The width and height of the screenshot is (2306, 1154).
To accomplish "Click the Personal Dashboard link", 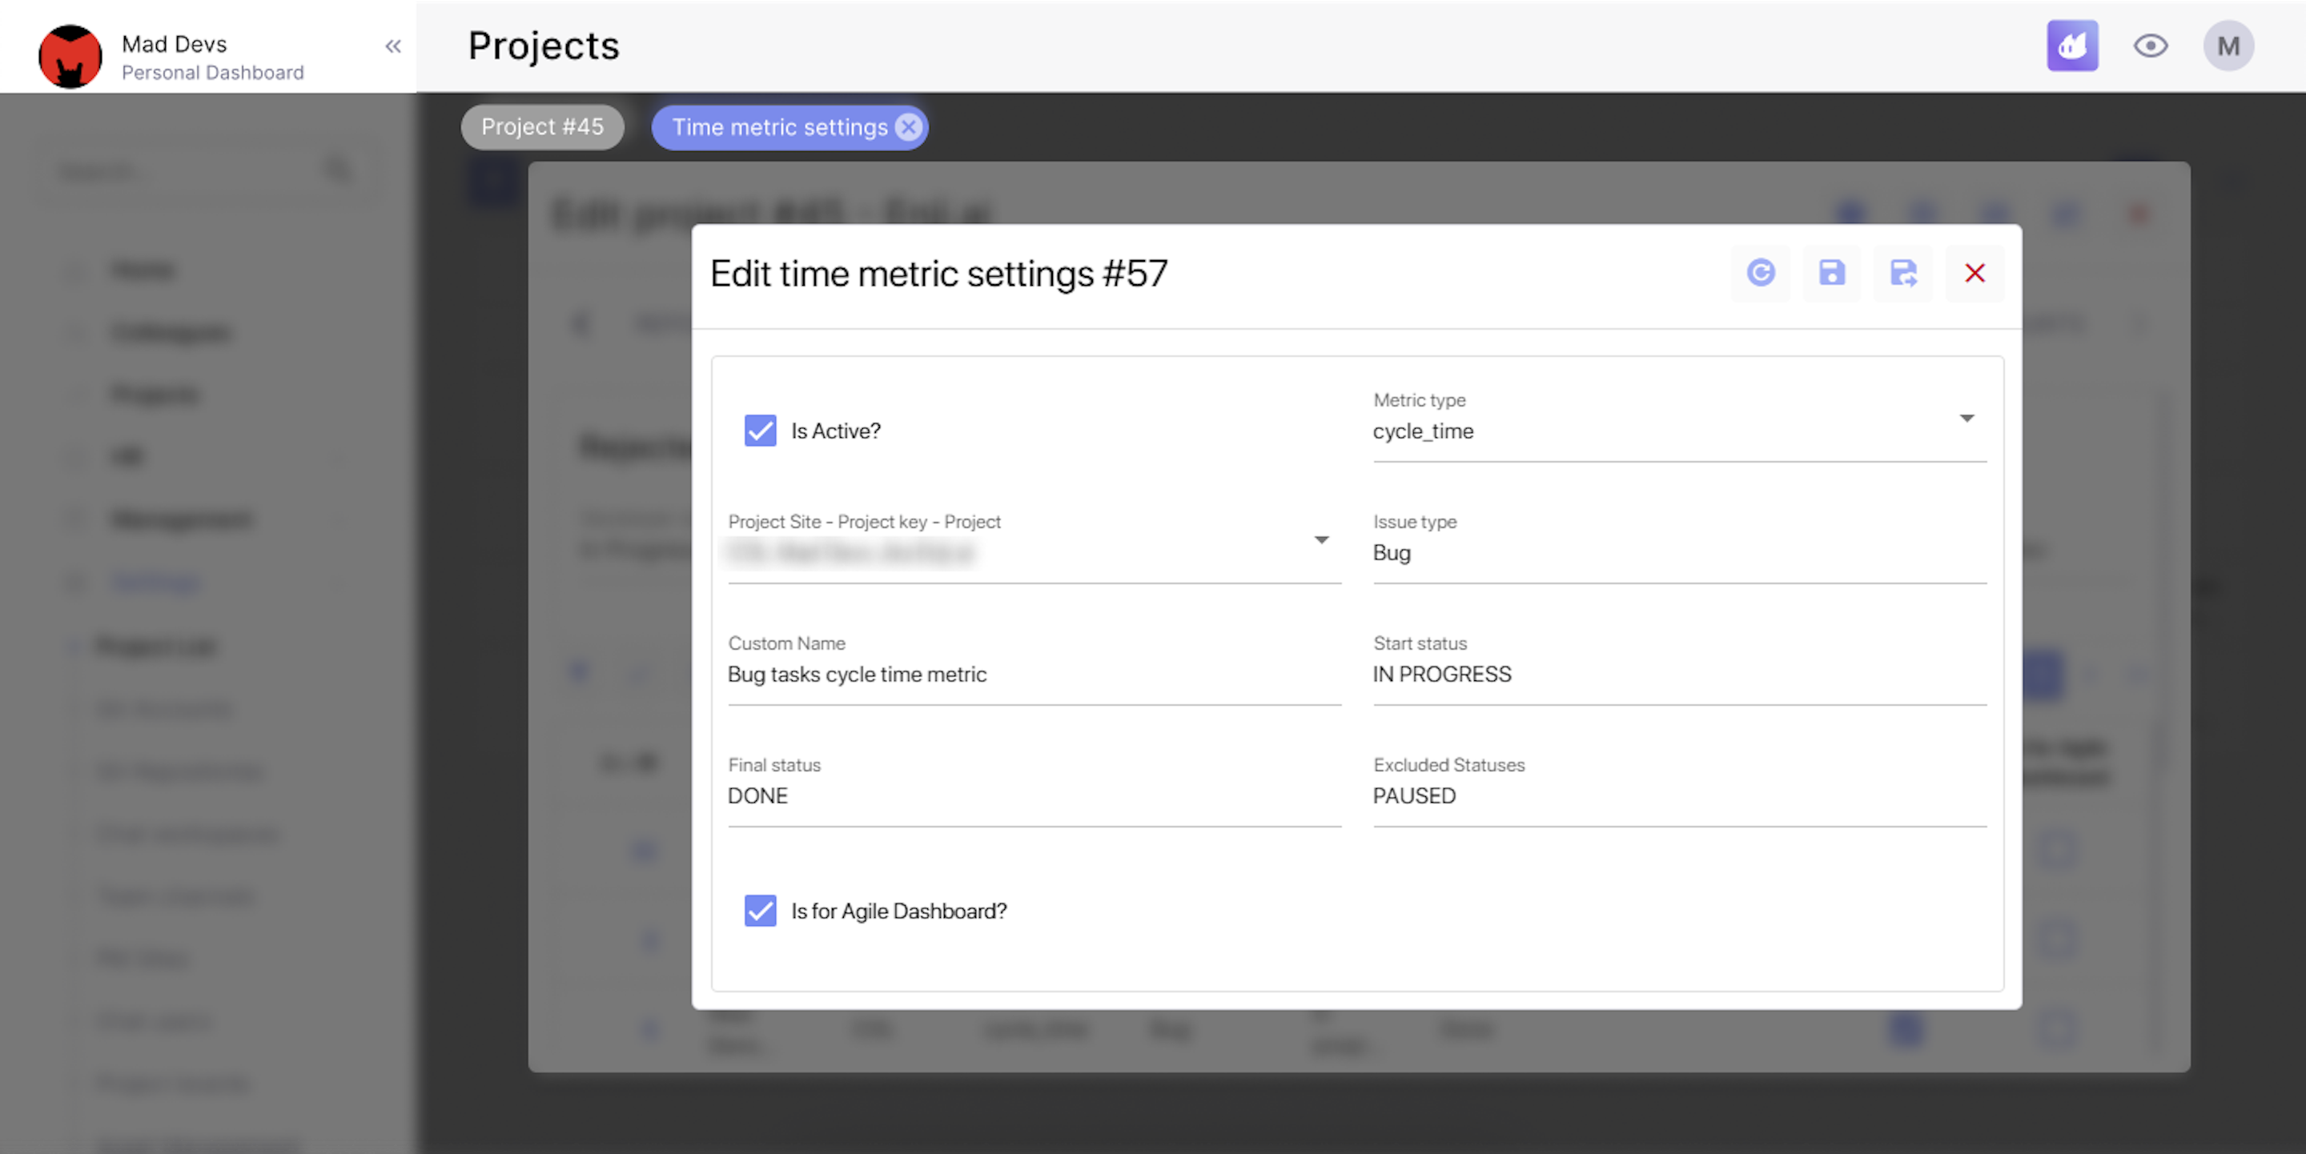I will pos(212,73).
